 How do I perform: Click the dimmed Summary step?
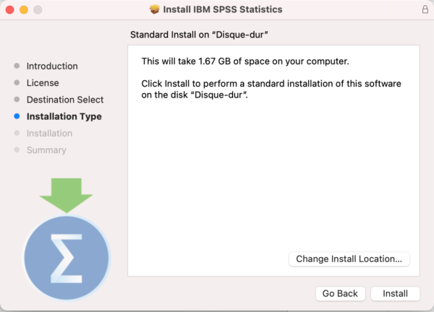tap(46, 150)
